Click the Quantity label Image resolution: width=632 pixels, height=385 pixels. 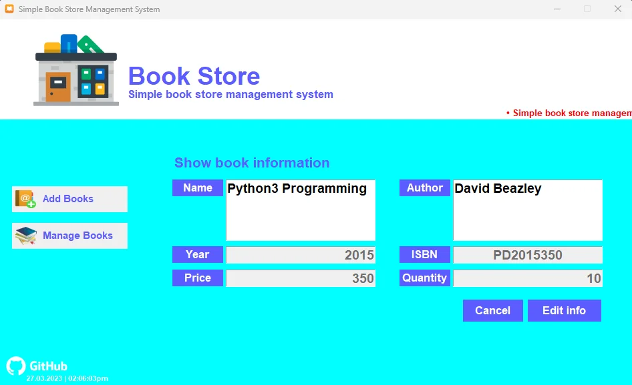(x=424, y=278)
